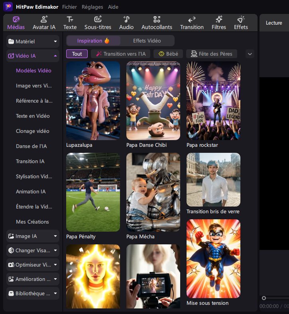Open Image vers Vi... in sidebar

[34, 86]
